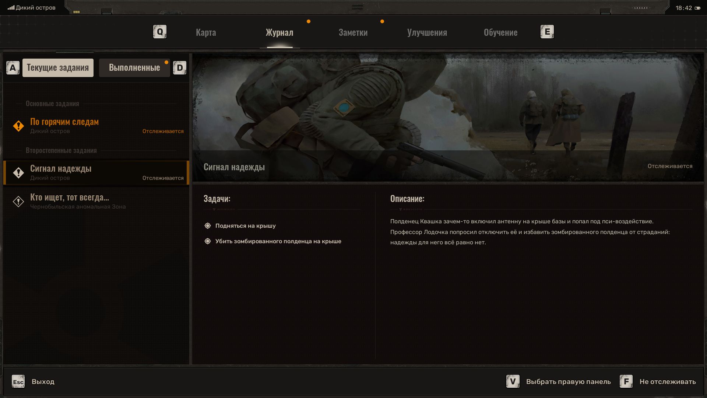Select quest По горячим следам
Viewport: 707px width, 398px height.
click(64, 122)
